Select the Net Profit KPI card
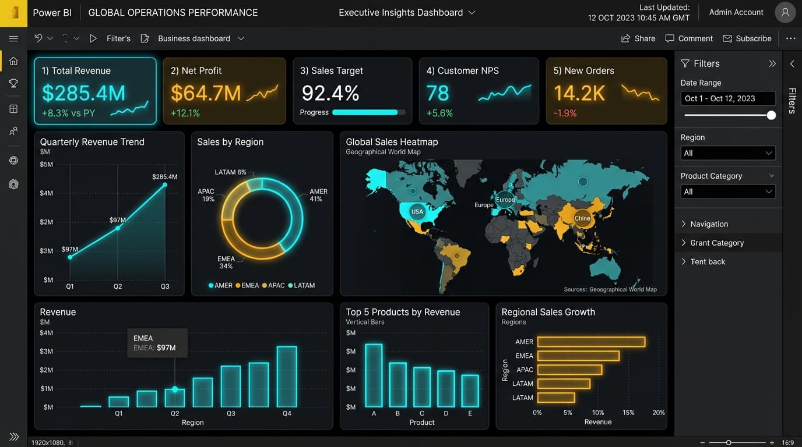This screenshot has height=447, width=802. click(x=224, y=91)
